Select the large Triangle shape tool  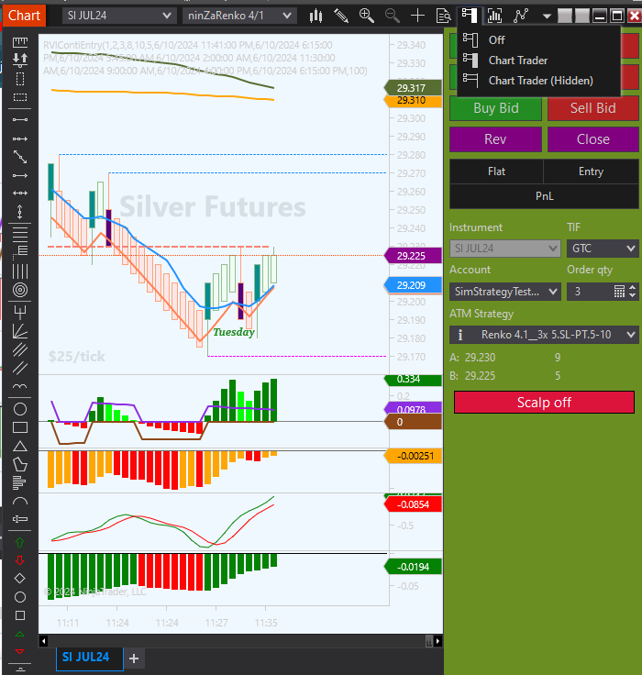(x=20, y=447)
